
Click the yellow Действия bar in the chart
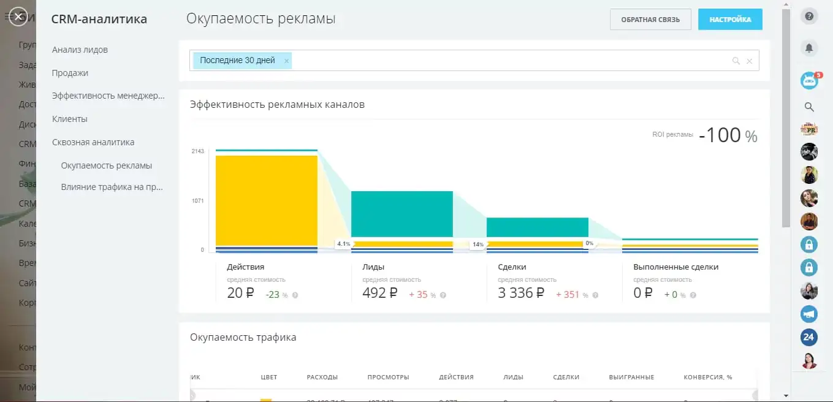267,200
